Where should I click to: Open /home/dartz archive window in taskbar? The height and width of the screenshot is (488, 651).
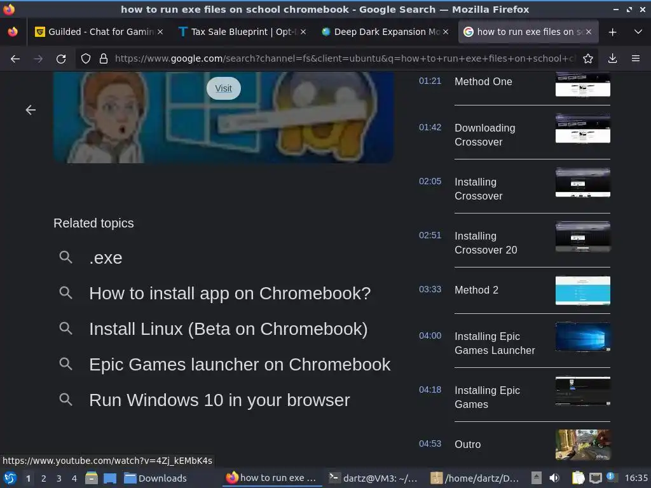(x=474, y=478)
